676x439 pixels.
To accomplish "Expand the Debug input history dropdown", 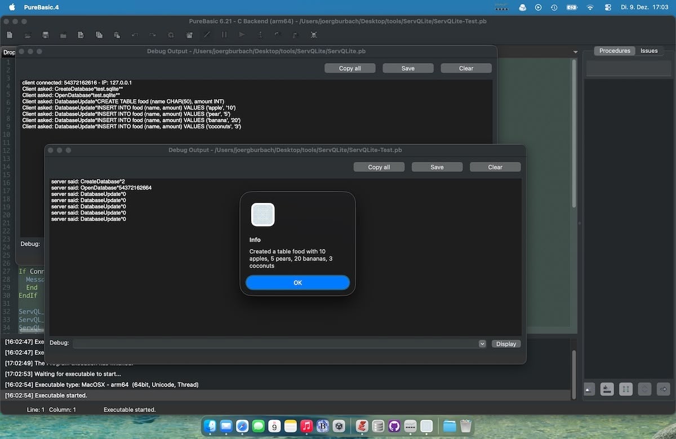I will pos(482,344).
